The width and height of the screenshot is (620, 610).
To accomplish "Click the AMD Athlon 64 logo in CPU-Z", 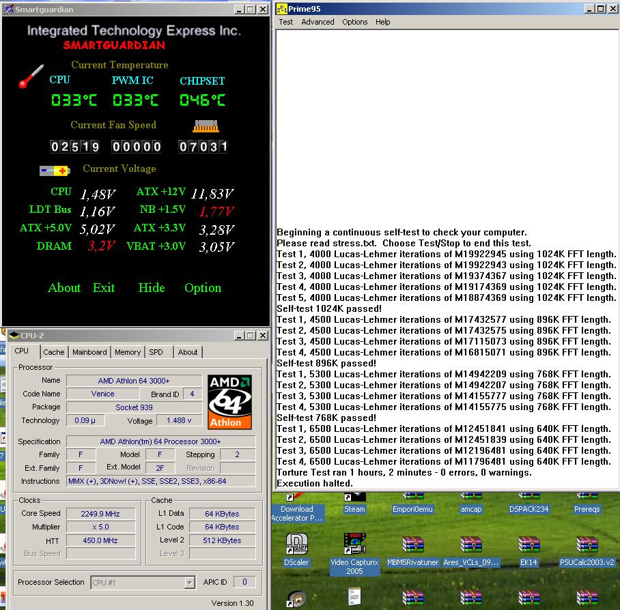I will 229,402.
